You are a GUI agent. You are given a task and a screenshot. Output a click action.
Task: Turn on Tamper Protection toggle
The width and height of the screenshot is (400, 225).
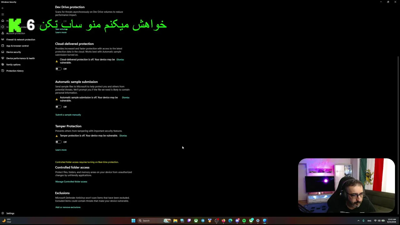[x=58, y=142]
